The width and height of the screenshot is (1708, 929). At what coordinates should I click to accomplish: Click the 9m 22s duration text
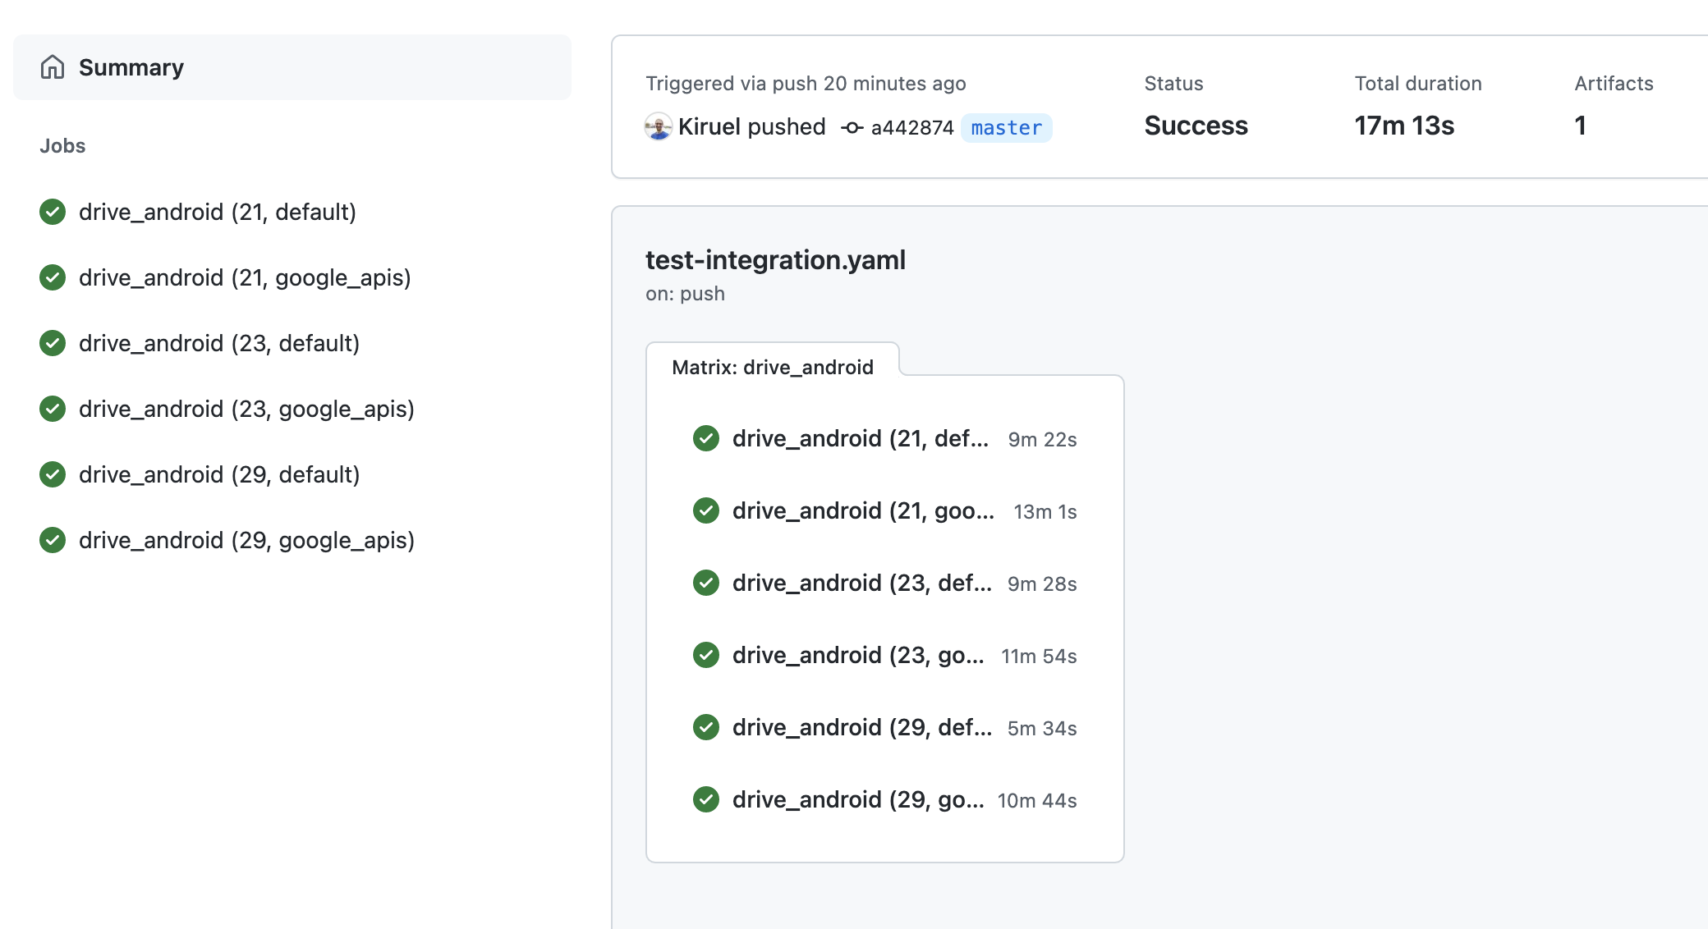(x=1042, y=440)
